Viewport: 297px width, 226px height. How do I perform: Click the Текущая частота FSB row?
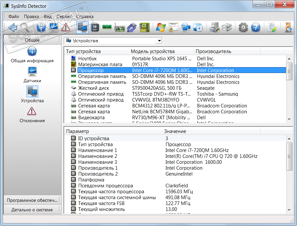point(175,203)
